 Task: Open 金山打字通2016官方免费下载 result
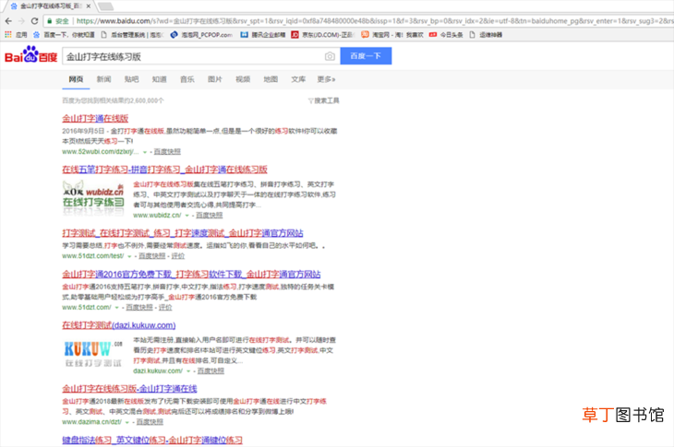point(191,274)
